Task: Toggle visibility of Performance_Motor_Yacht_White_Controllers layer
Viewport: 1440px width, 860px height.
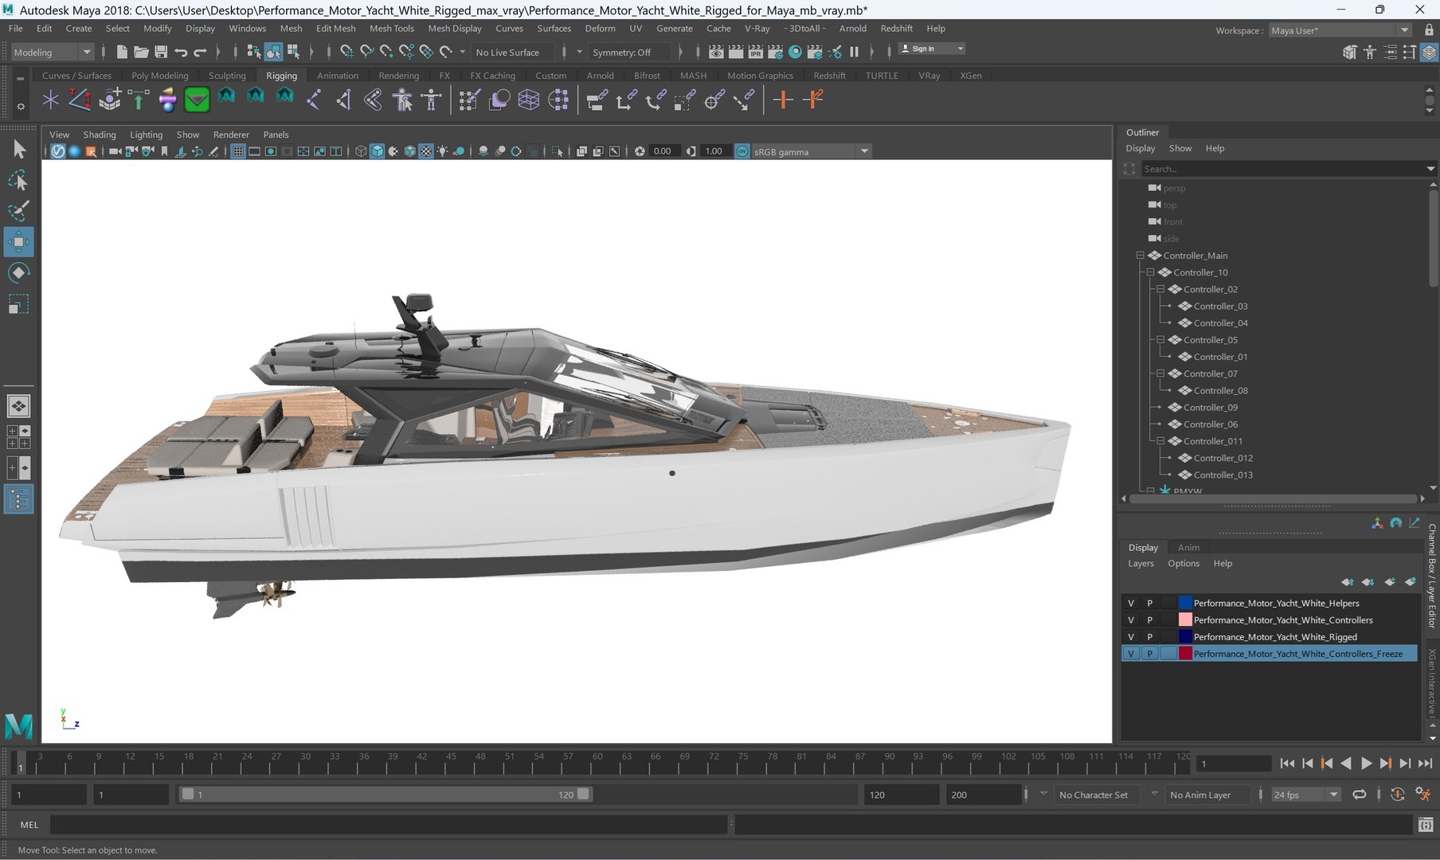Action: coord(1130,620)
